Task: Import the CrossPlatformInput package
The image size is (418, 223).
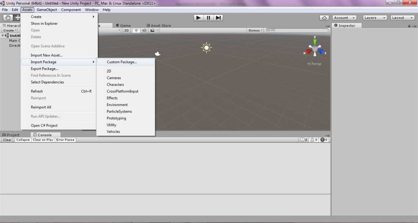Action: pyautogui.click(x=126, y=91)
